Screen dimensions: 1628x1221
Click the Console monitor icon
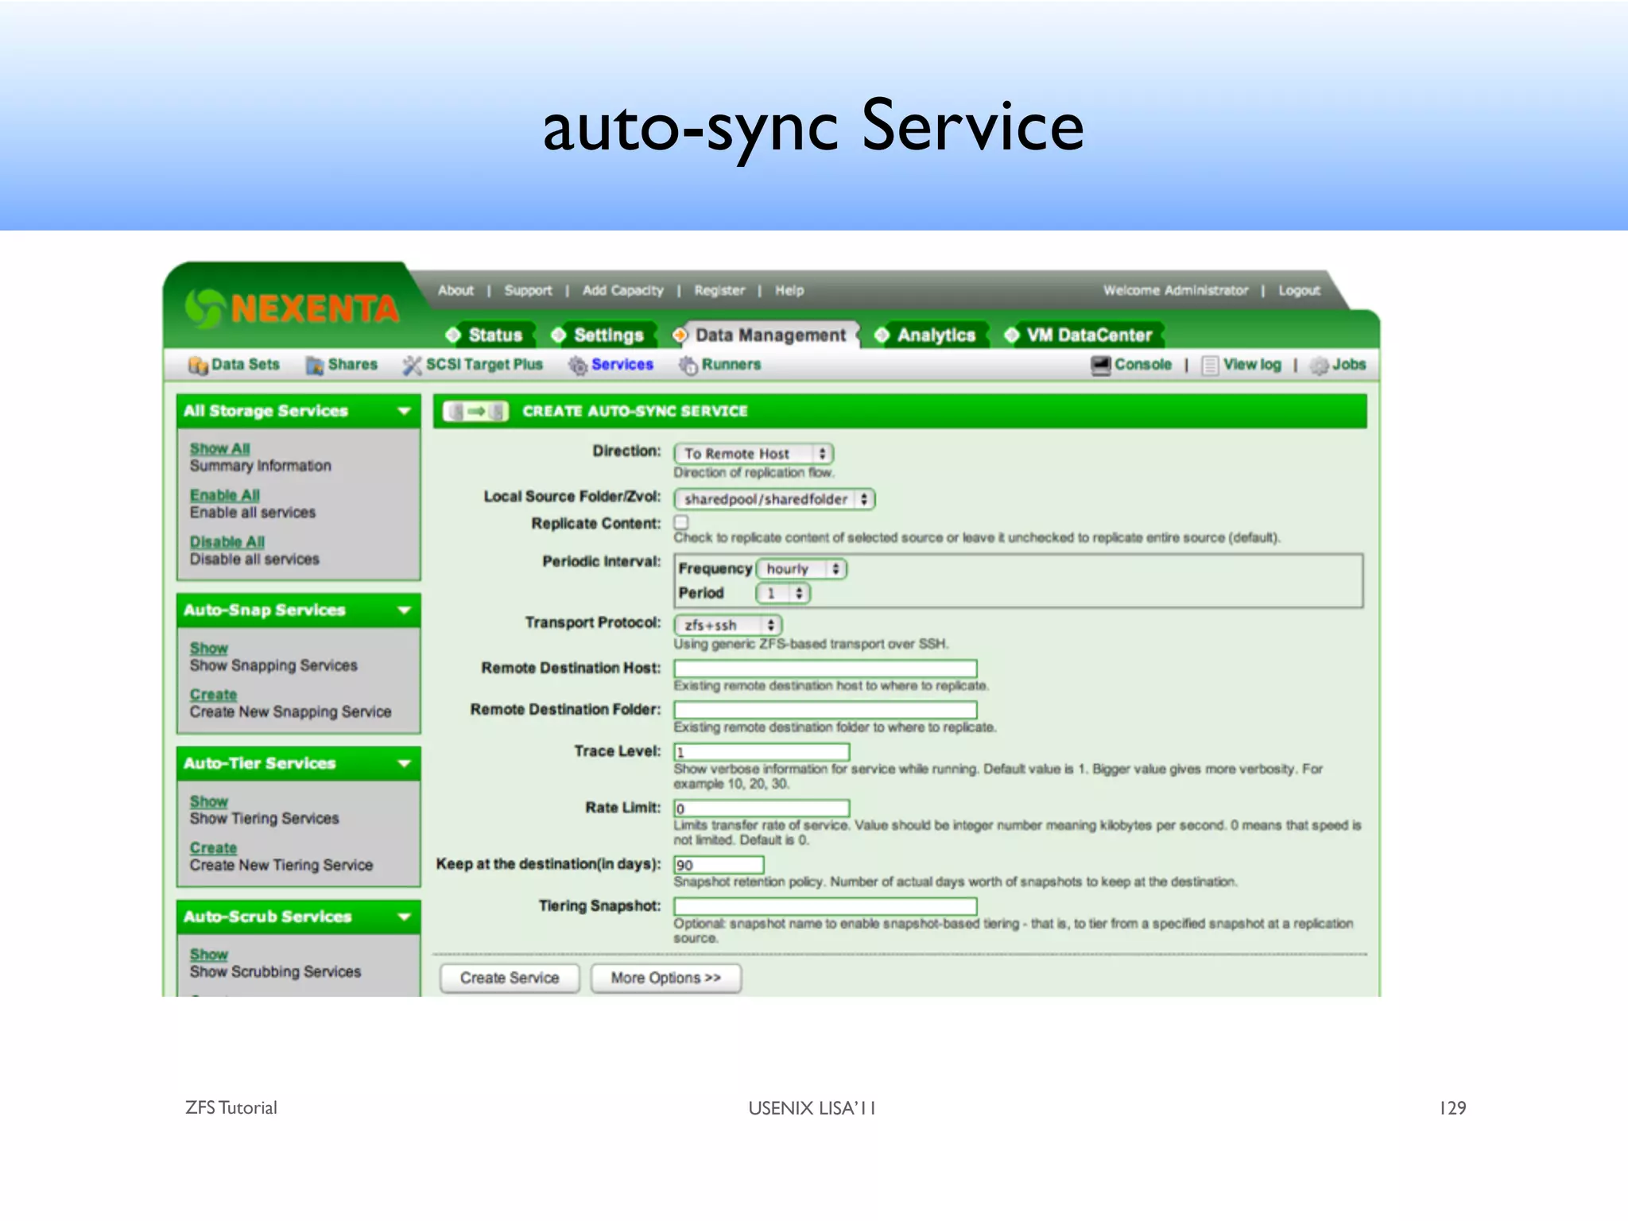point(1101,365)
